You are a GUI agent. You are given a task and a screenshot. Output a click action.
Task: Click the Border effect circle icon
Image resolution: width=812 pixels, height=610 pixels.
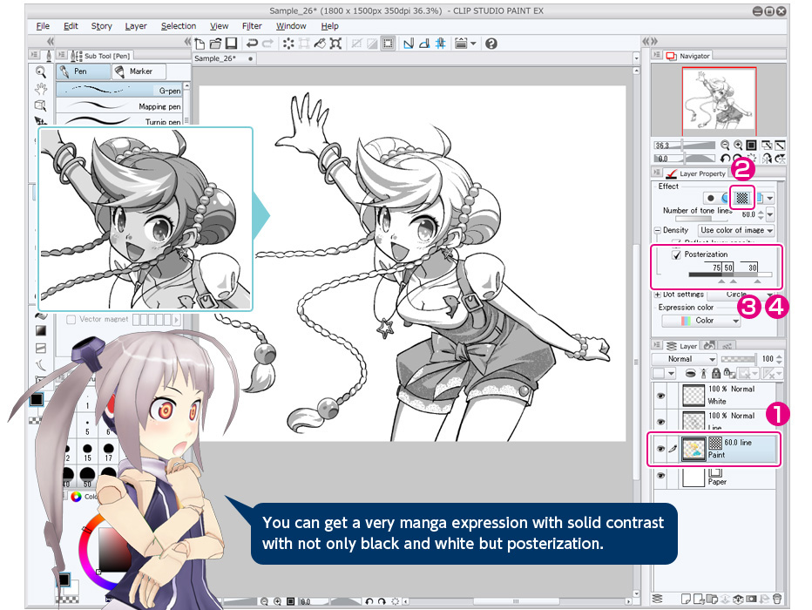(x=712, y=198)
